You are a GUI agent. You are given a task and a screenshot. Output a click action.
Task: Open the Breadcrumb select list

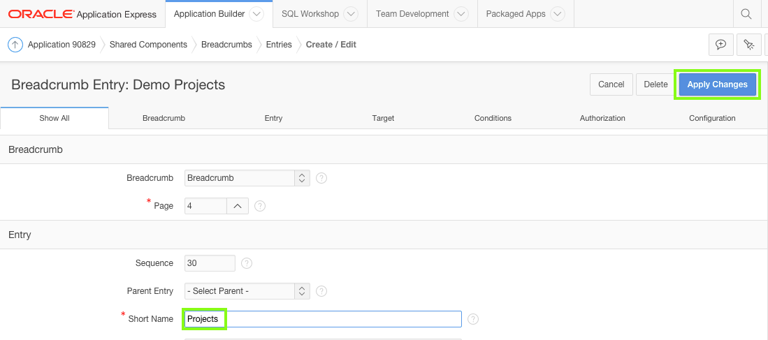pyautogui.click(x=248, y=178)
